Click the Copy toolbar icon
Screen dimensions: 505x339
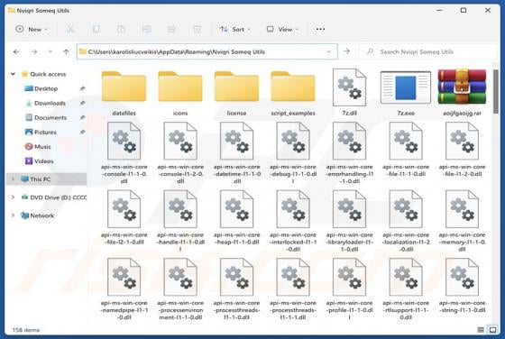tap(96, 29)
